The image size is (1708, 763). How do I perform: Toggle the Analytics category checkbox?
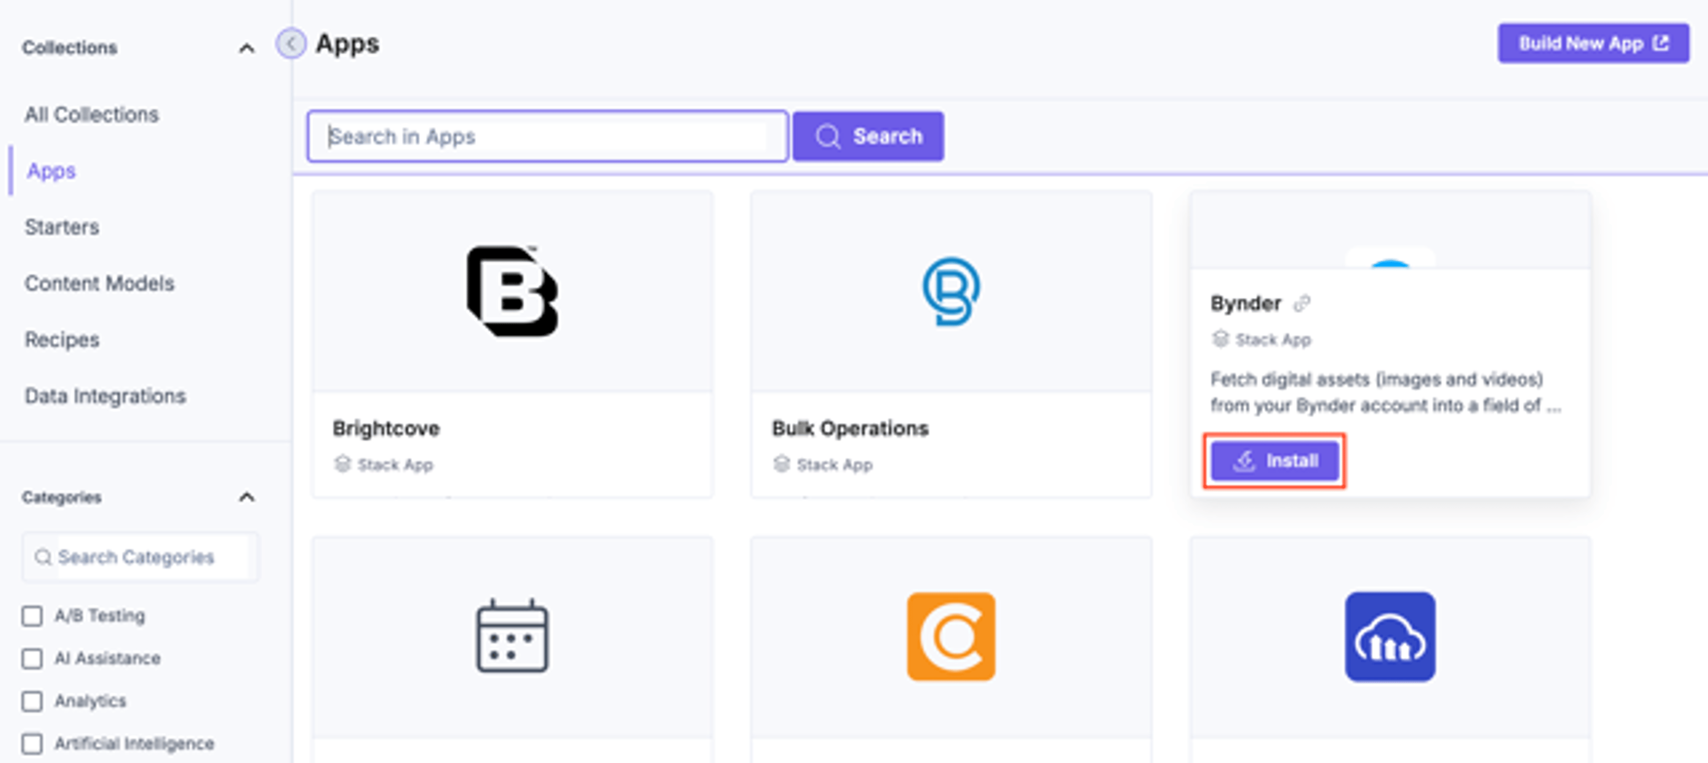[32, 701]
